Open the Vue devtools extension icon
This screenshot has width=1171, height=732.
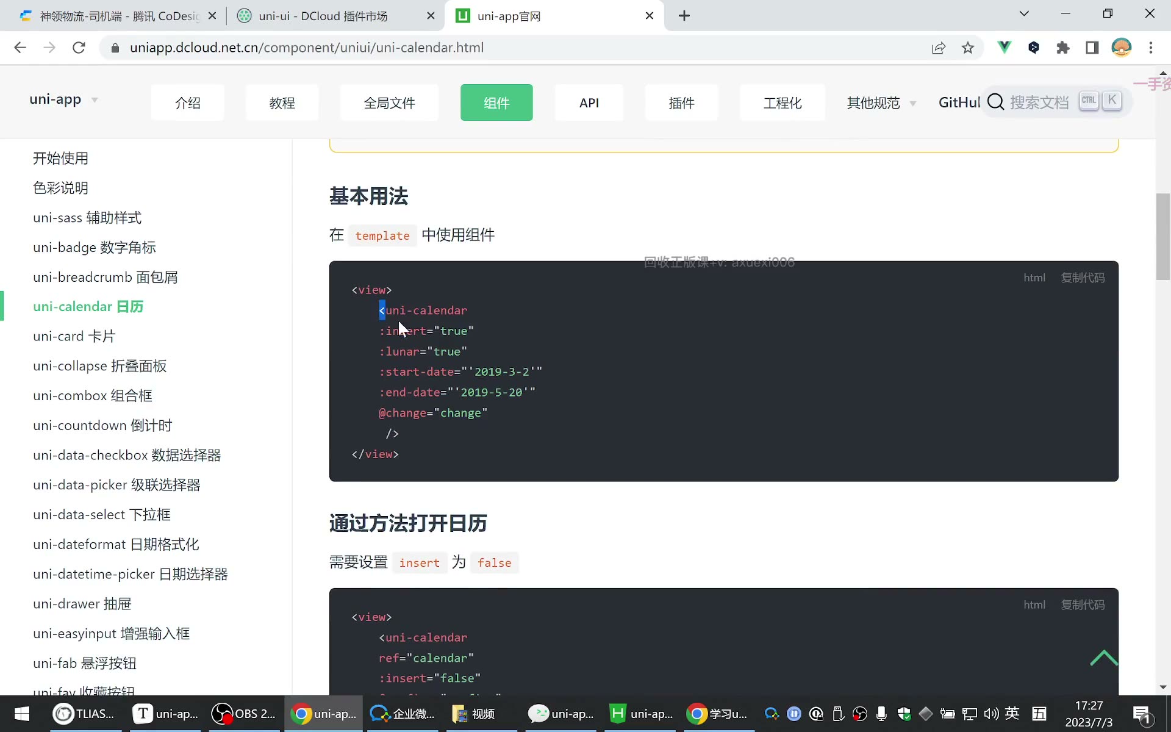1004,47
